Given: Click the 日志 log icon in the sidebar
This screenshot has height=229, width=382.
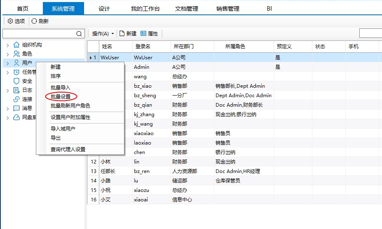Looking at the screenshot, I should pos(16,90).
